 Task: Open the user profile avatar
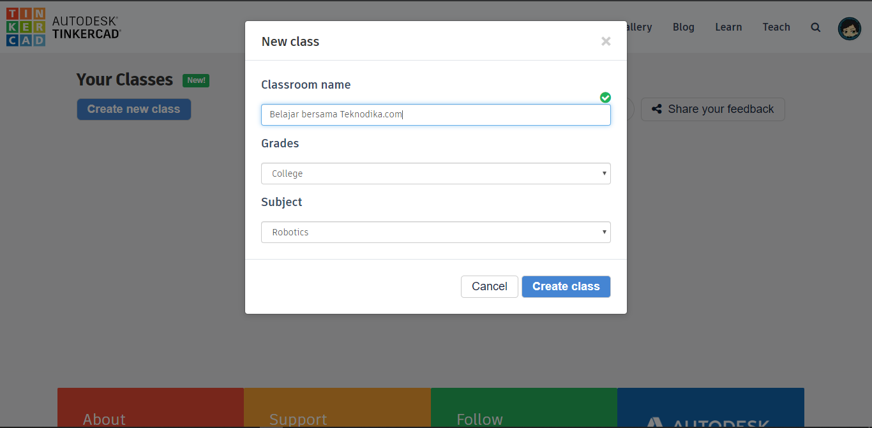(849, 28)
